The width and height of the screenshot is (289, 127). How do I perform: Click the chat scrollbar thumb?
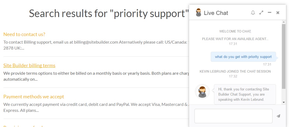coord(284,56)
